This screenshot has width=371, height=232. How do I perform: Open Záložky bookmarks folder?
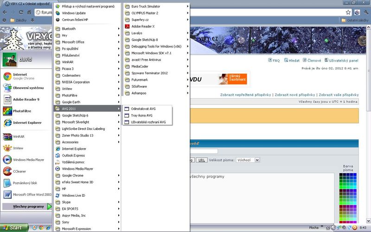[x=19, y=20]
